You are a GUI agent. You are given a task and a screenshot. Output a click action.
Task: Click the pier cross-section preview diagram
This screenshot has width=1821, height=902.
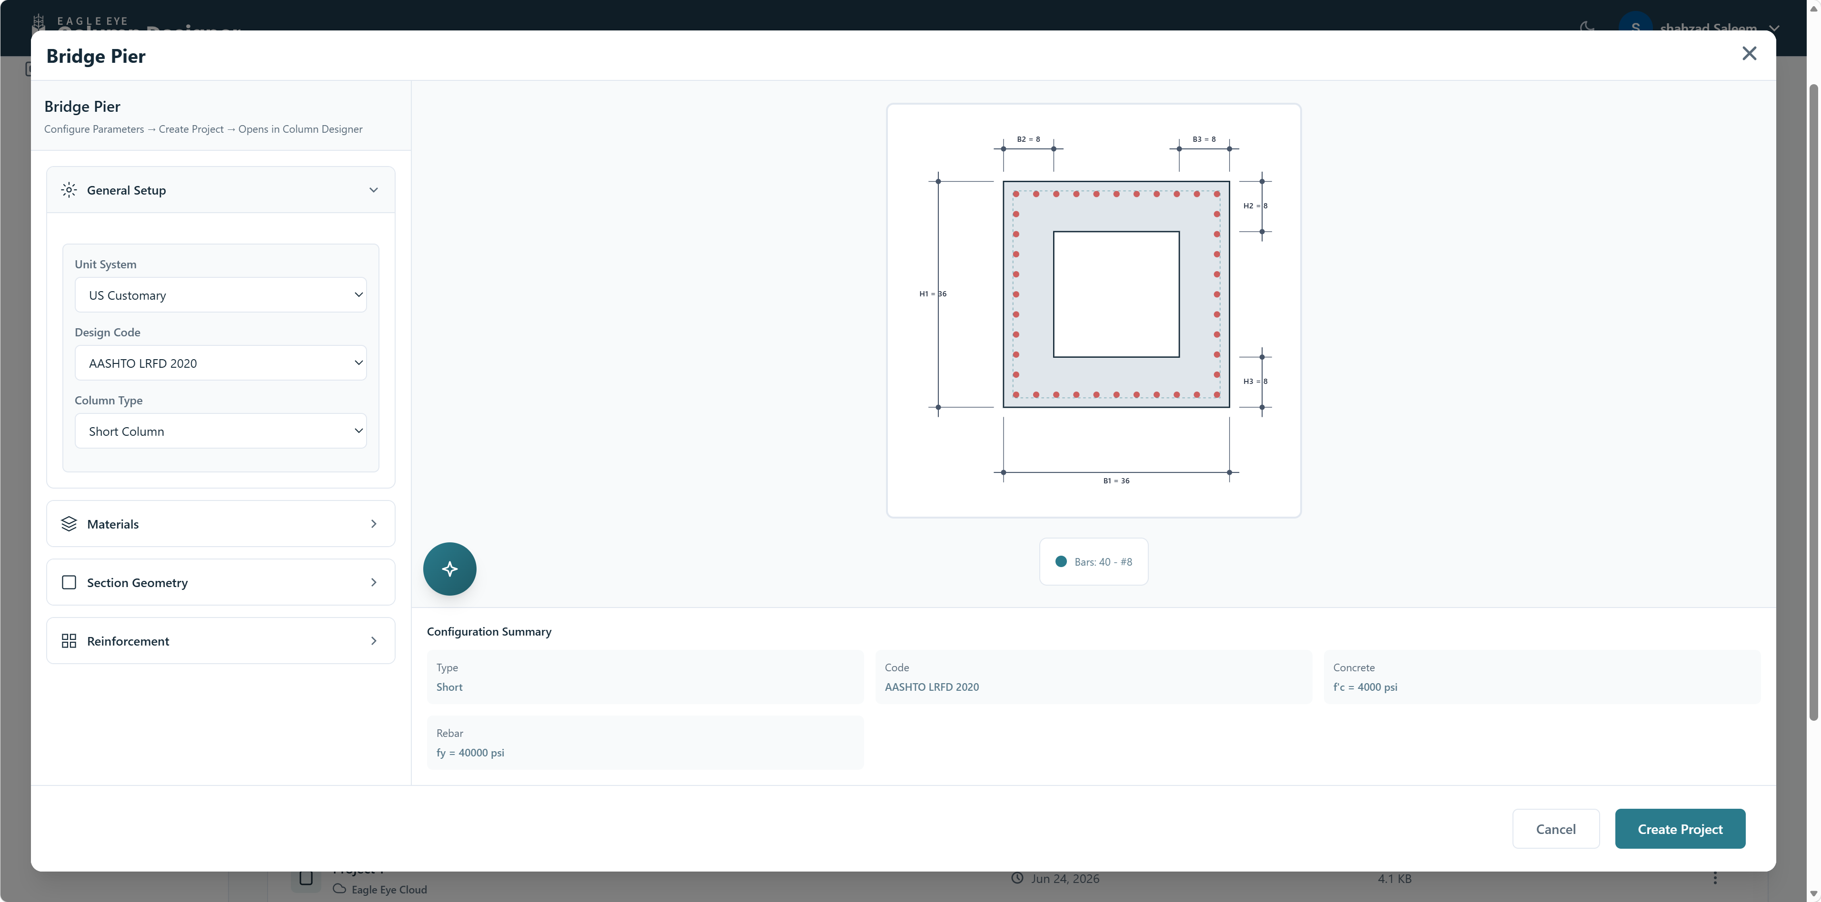[x=1094, y=311]
